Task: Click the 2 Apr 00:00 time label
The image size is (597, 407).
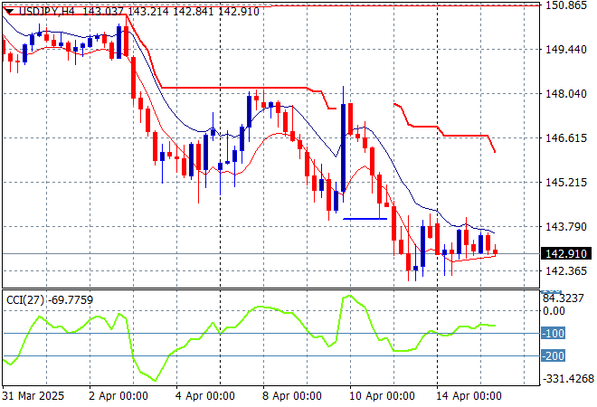Action: pos(118,396)
